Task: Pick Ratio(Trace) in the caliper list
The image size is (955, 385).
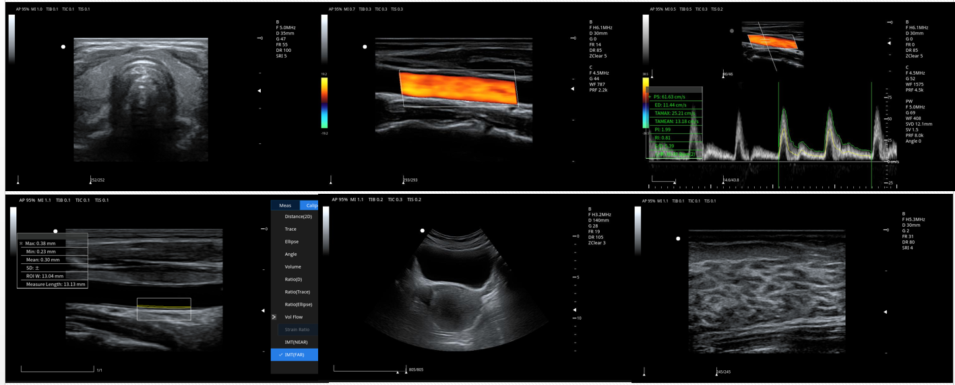Action: [297, 291]
